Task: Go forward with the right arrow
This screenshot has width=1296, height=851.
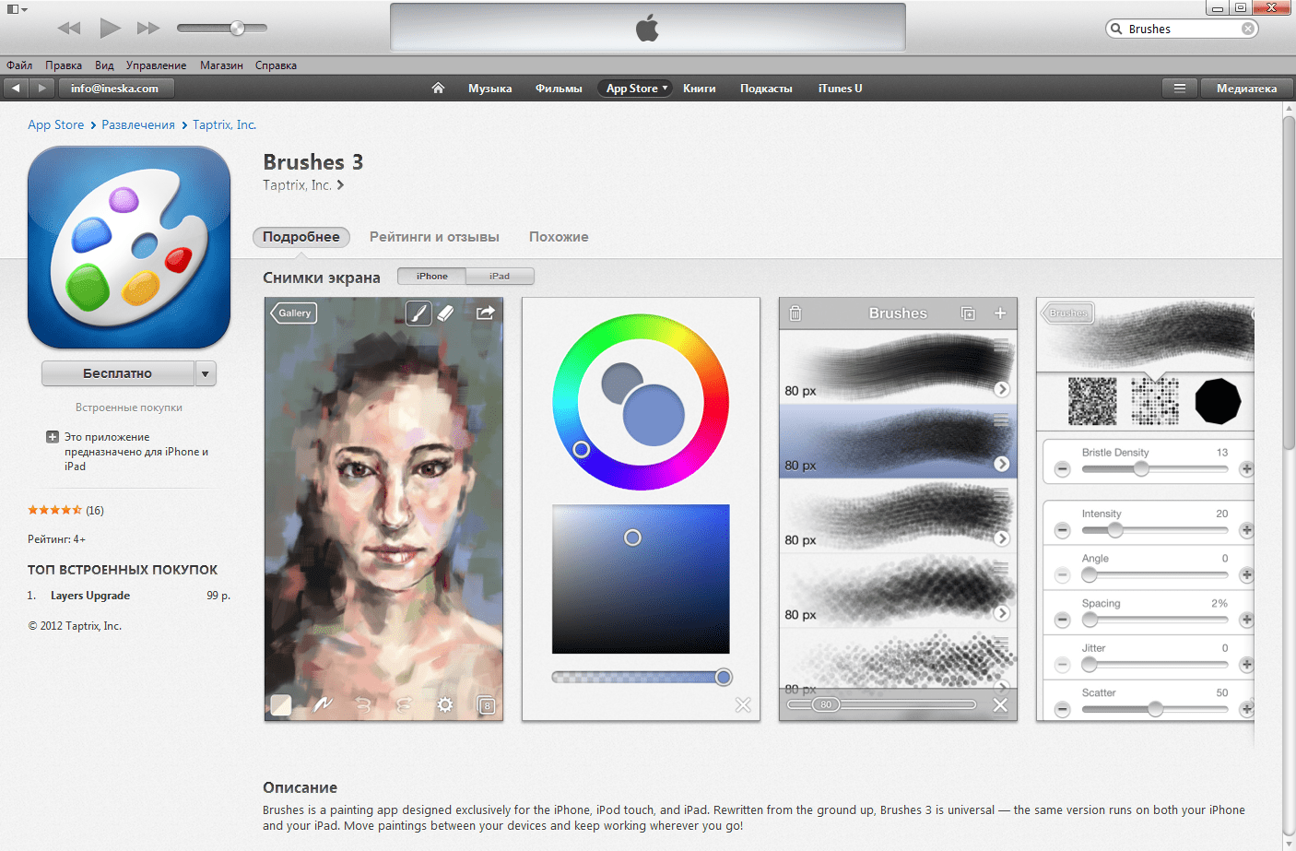Action: click(41, 89)
